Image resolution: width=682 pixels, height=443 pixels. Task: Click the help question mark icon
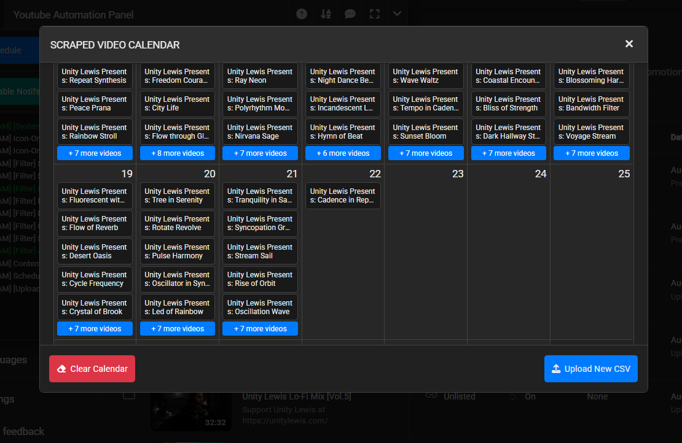302,14
